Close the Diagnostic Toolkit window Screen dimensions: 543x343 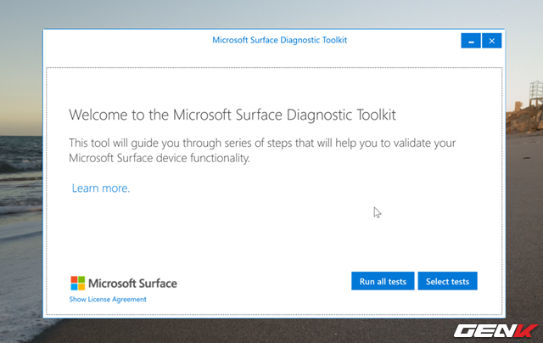click(x=491, y=40)
